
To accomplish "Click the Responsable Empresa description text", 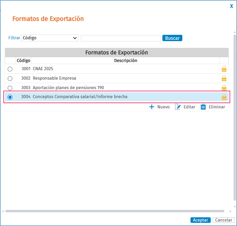I will click(x=54, y=78).
